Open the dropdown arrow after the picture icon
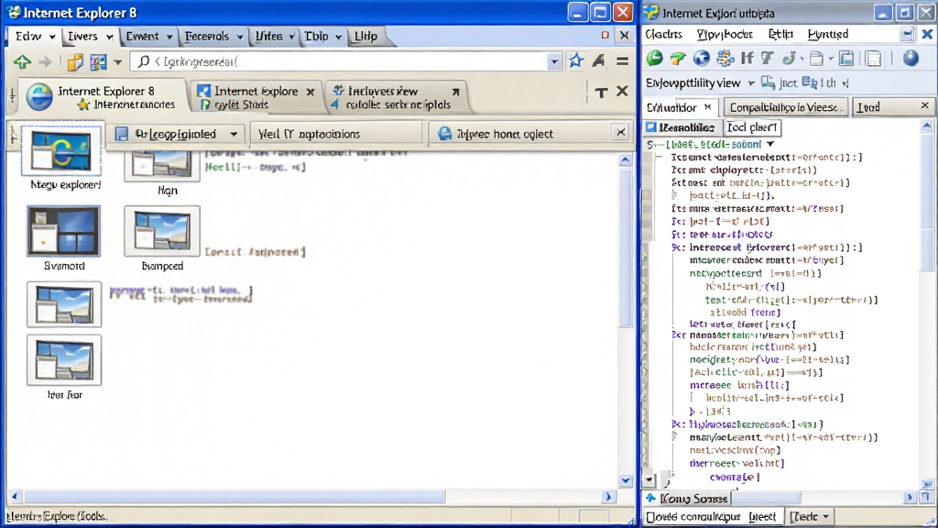Screen dimensions: 938x528 118,62
